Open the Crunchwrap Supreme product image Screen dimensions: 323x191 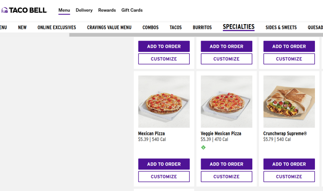pos(289,102)
